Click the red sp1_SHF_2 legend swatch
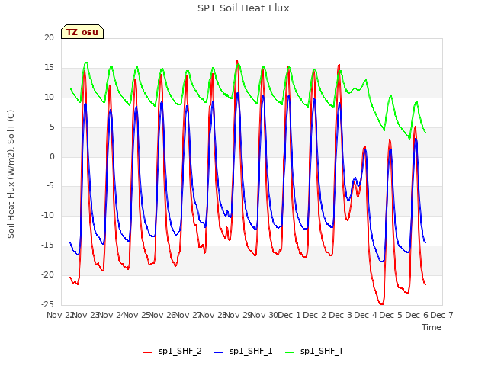Viewport: 488px width, 366px height. click(x=147, y=352)
